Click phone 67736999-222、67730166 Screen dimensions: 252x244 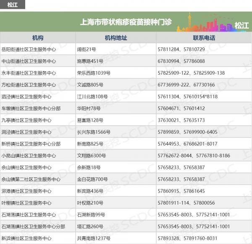coord(186,85)
